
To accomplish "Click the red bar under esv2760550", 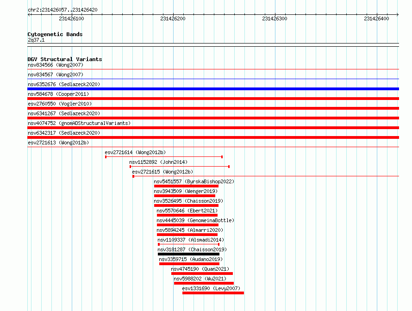I will (213, 108).
